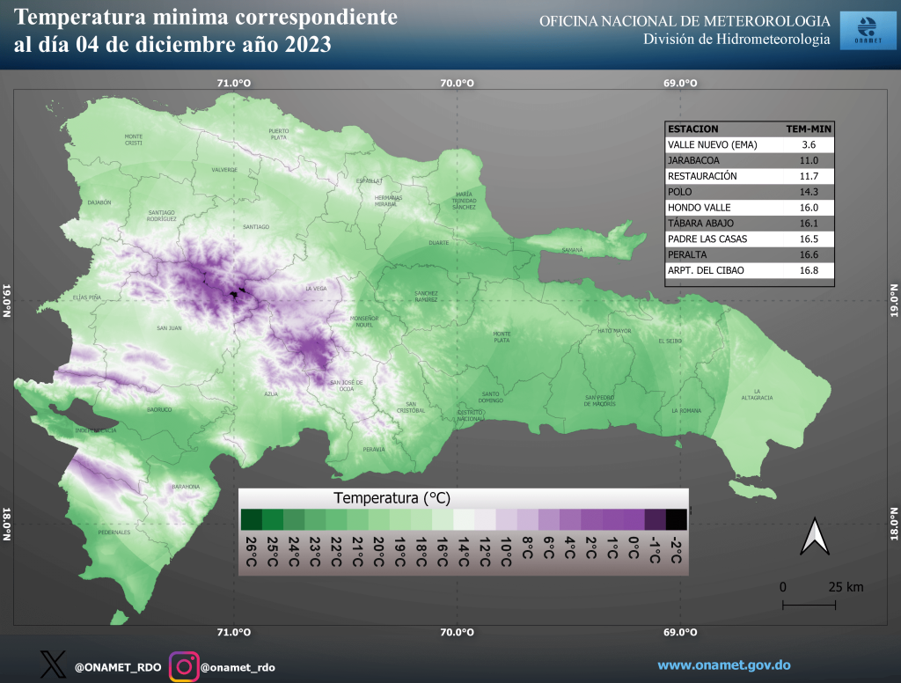Click the ONAMET logo icon
The image size is (901, 683).
[862, 31]
